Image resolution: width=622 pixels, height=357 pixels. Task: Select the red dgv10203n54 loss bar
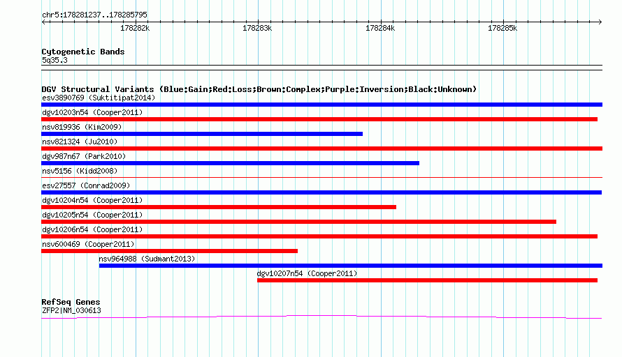[319, 119]
